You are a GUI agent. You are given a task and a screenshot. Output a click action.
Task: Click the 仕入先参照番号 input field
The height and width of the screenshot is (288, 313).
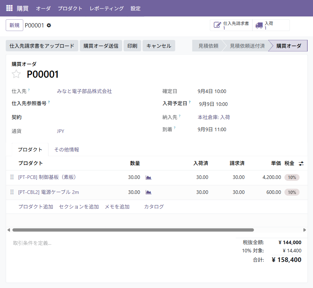[104, 103]
